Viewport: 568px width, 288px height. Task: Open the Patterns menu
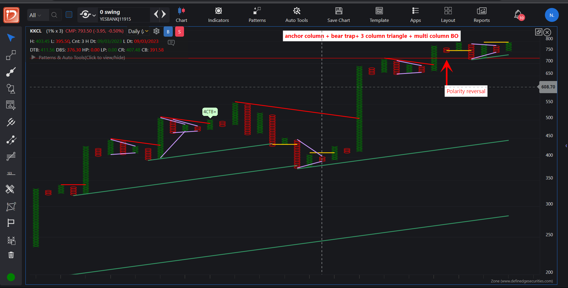(x=257, y=15)
